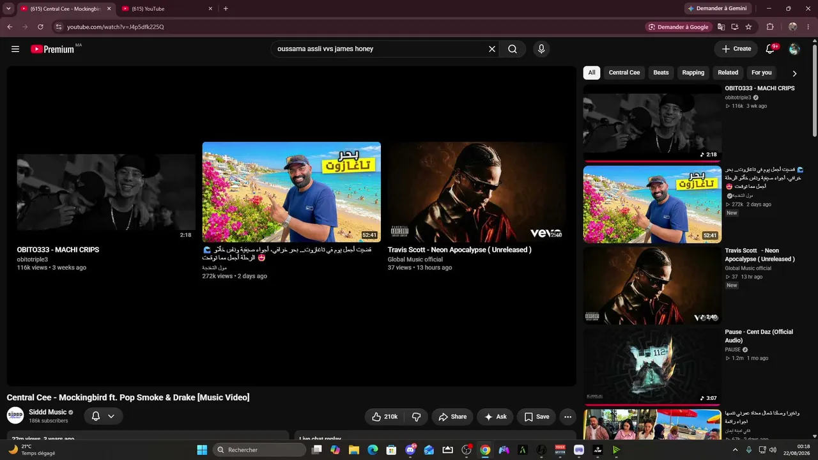818x460 pixels.
Task: Select the Beats filter chip
Action: [661, 73]
